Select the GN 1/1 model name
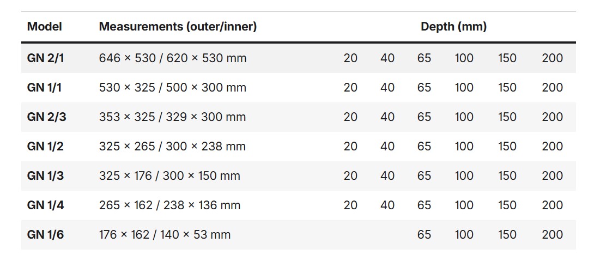Image resolution: width=594 pixels, height=267 pixels. click(x=46, y=87)
